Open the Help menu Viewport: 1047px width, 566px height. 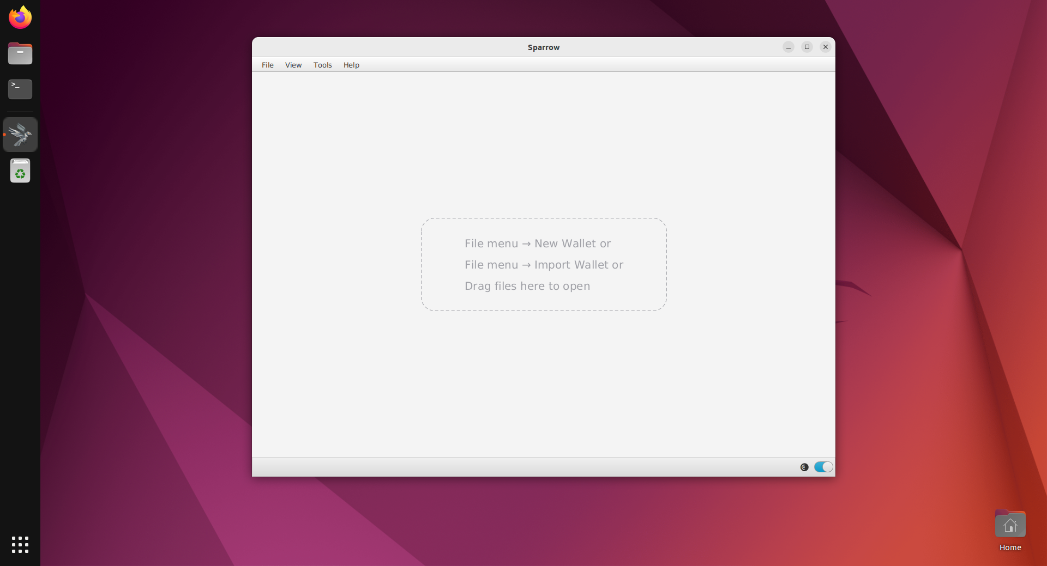coord(351,65)
